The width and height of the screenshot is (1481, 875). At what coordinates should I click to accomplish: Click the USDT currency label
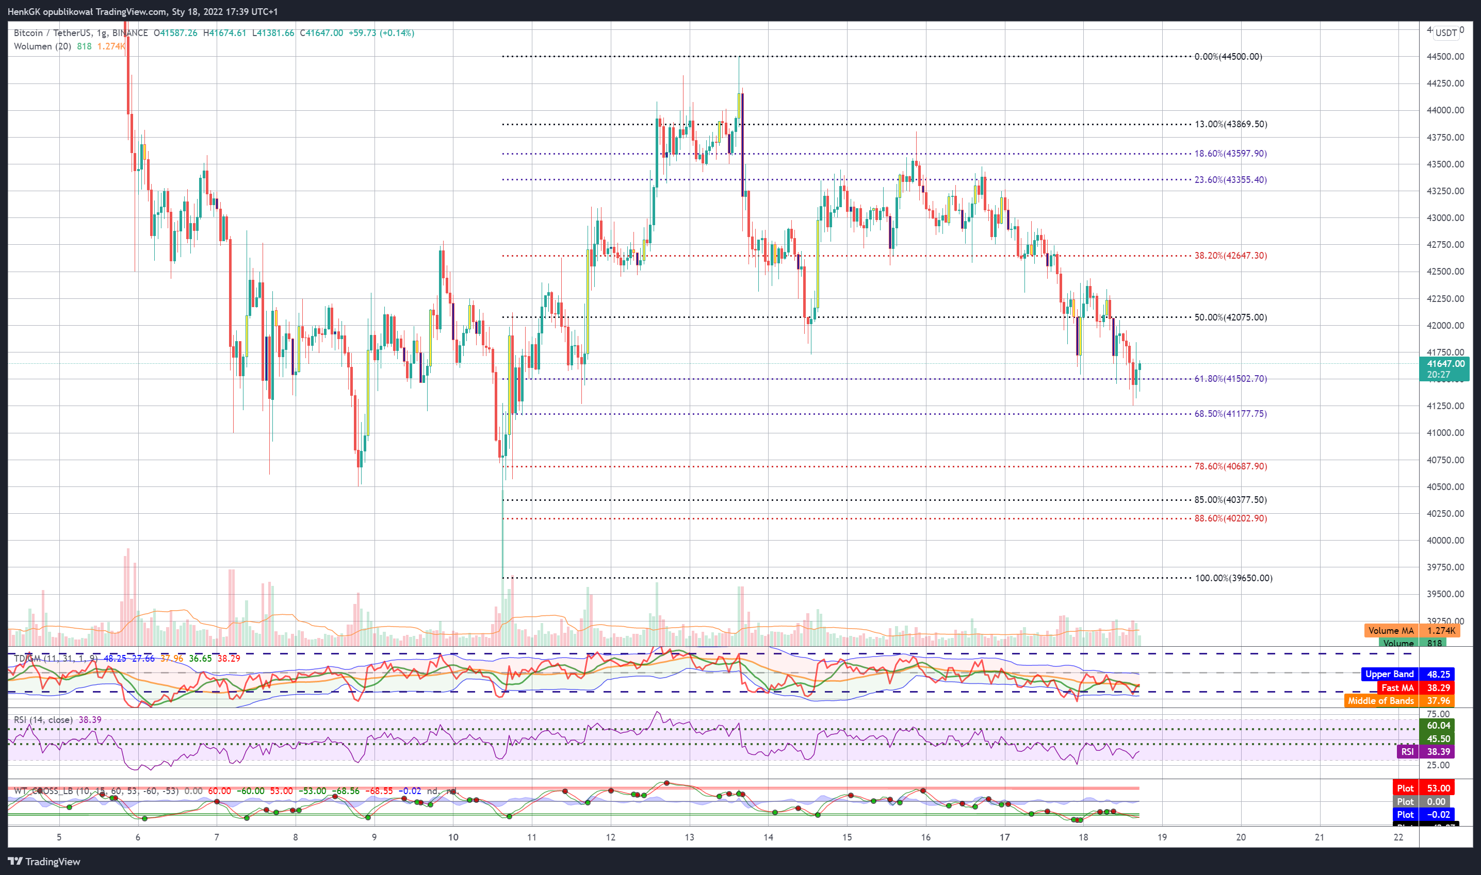click(1445, 33)
